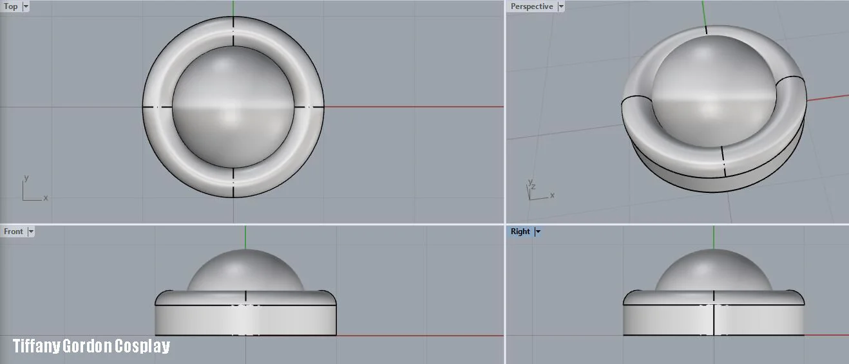The image size is (849, 364).
Task: Click the axis icon in the Perspective viewport
Action: 540,189
